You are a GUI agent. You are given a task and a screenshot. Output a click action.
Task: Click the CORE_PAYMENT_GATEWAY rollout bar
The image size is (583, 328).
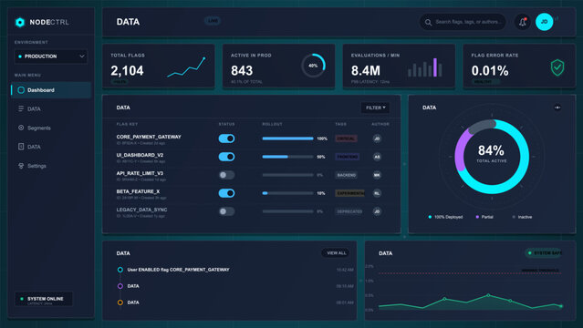[x=287, y=138]
